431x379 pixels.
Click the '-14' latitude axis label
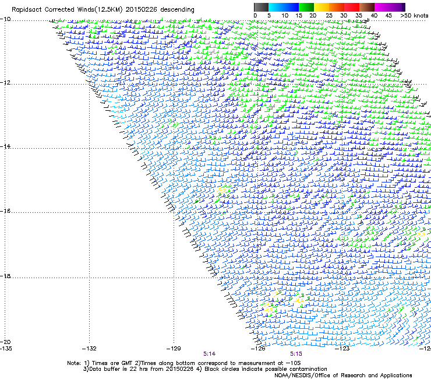click(x=5, y=146)
